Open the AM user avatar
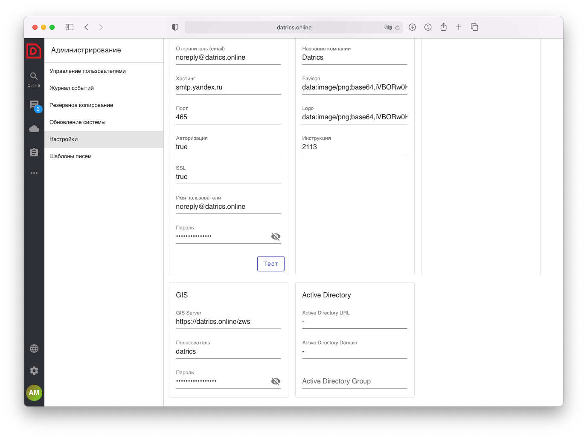 pos(34,392)
